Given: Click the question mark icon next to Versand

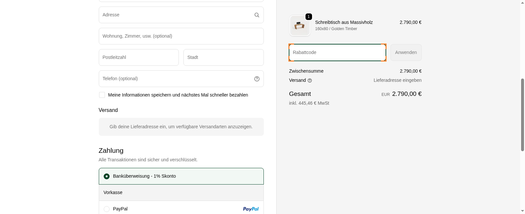Looking at the screenshot, I should click(x=310, y=80).
